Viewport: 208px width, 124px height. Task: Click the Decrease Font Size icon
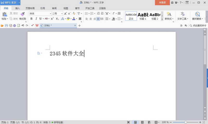[x=69, y=14]
